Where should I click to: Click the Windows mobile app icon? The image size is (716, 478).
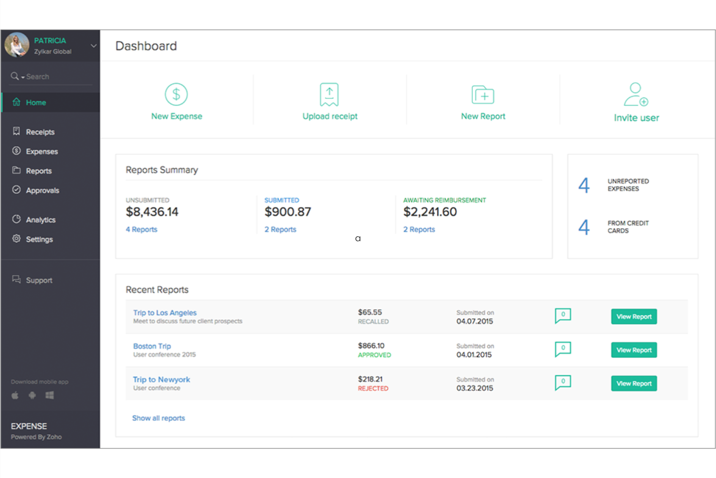(49, 395)
